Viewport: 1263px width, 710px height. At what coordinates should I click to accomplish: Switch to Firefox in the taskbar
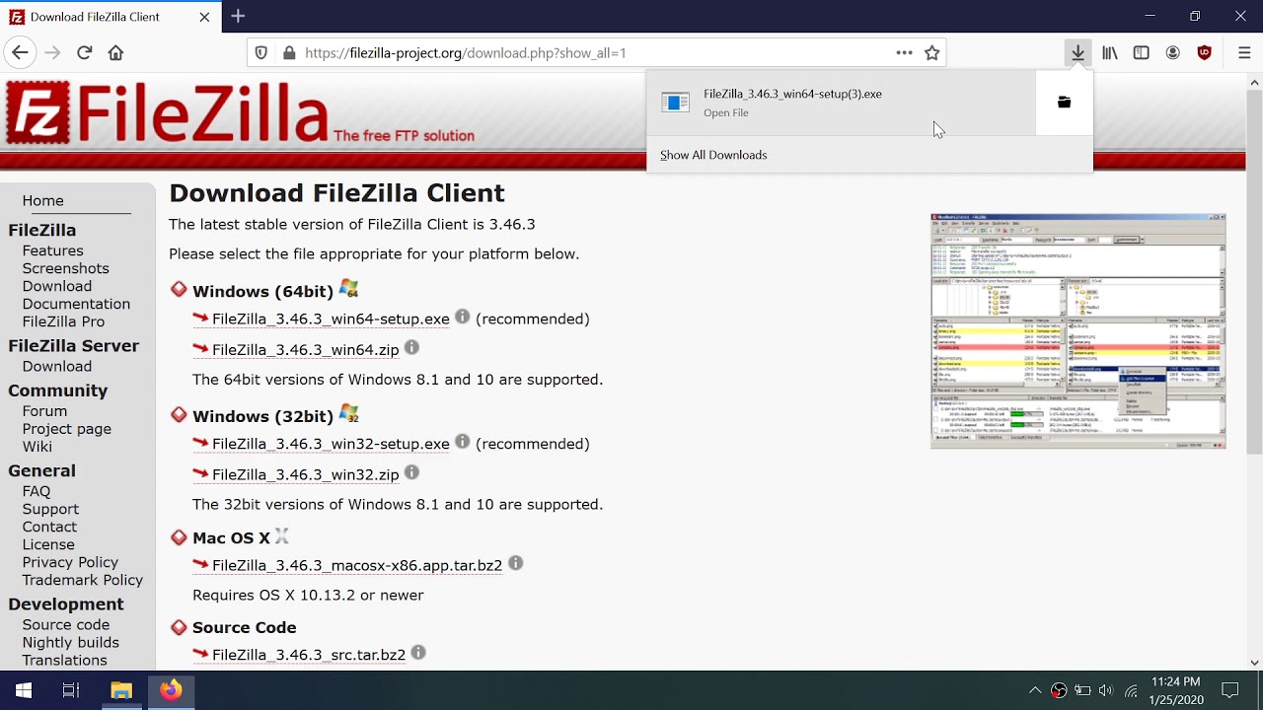click(x=172, y=690)
